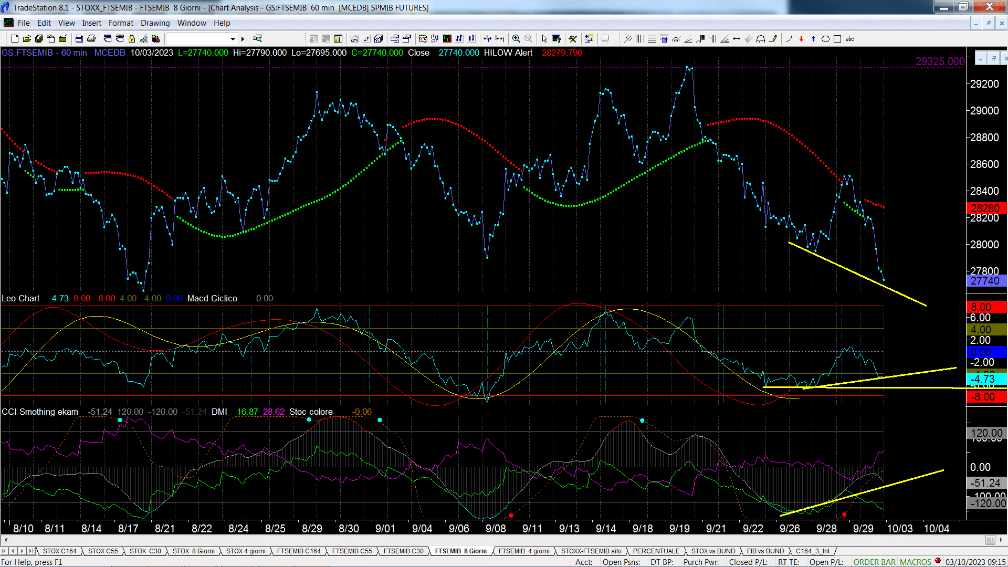Click the black chart with green bars icon
This screenshot has height=567, width=1008.
coord(447,38)
